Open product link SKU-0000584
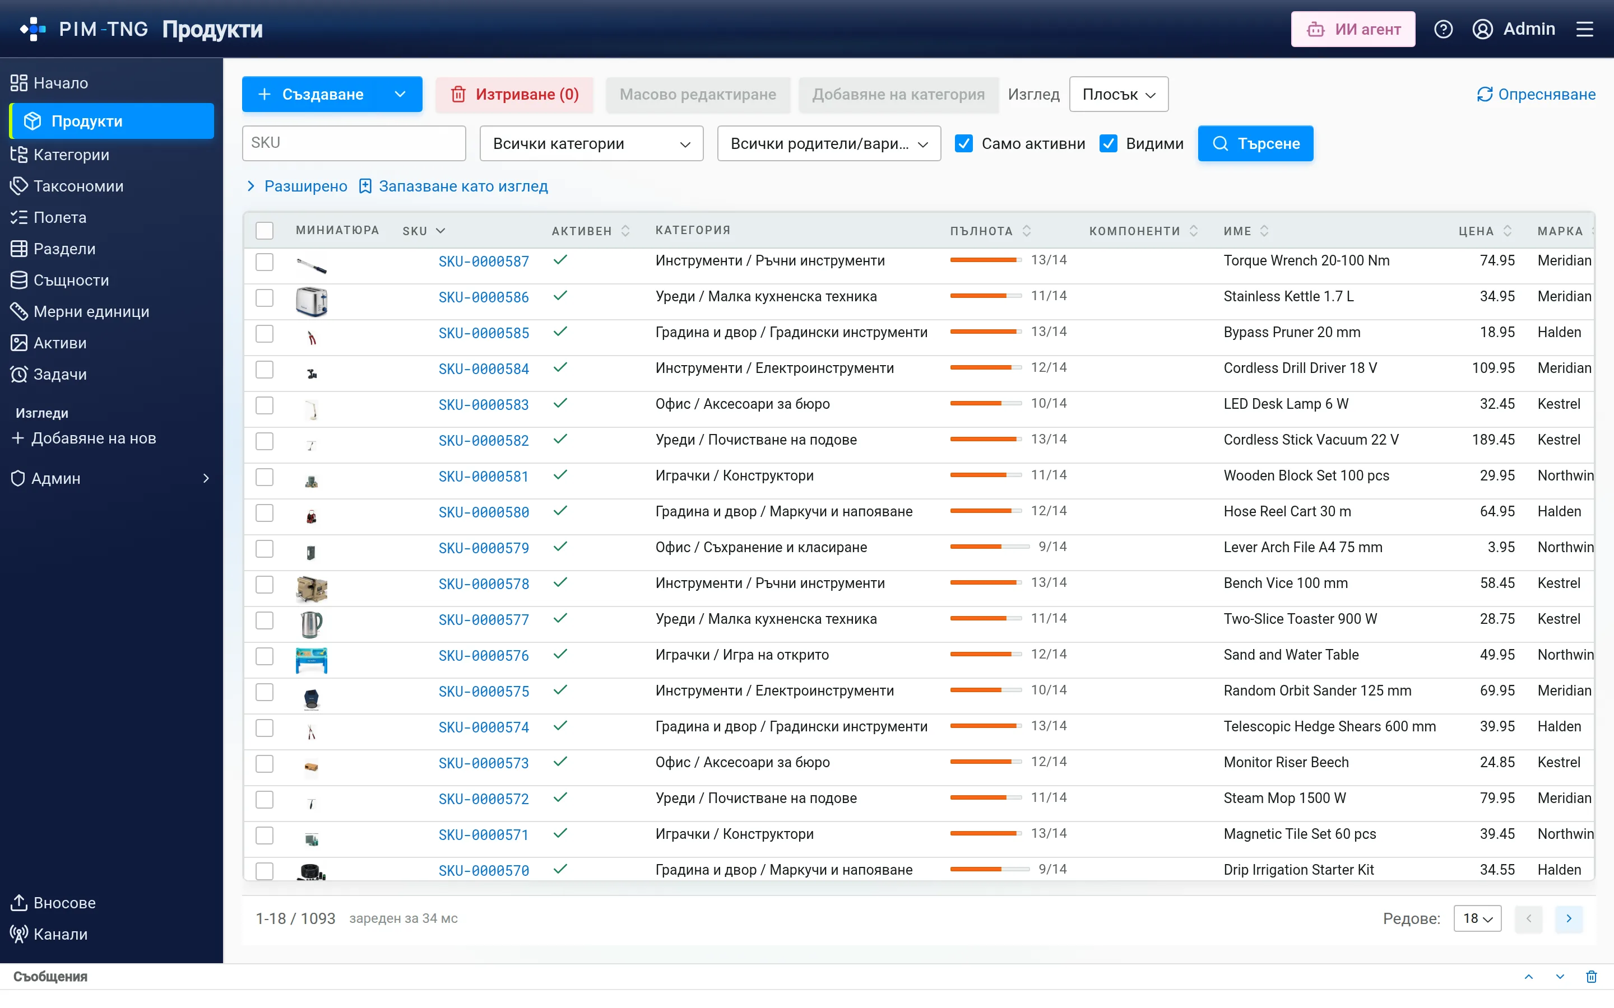Screen dimensions: 1614x1008 [x=484, y=368]
